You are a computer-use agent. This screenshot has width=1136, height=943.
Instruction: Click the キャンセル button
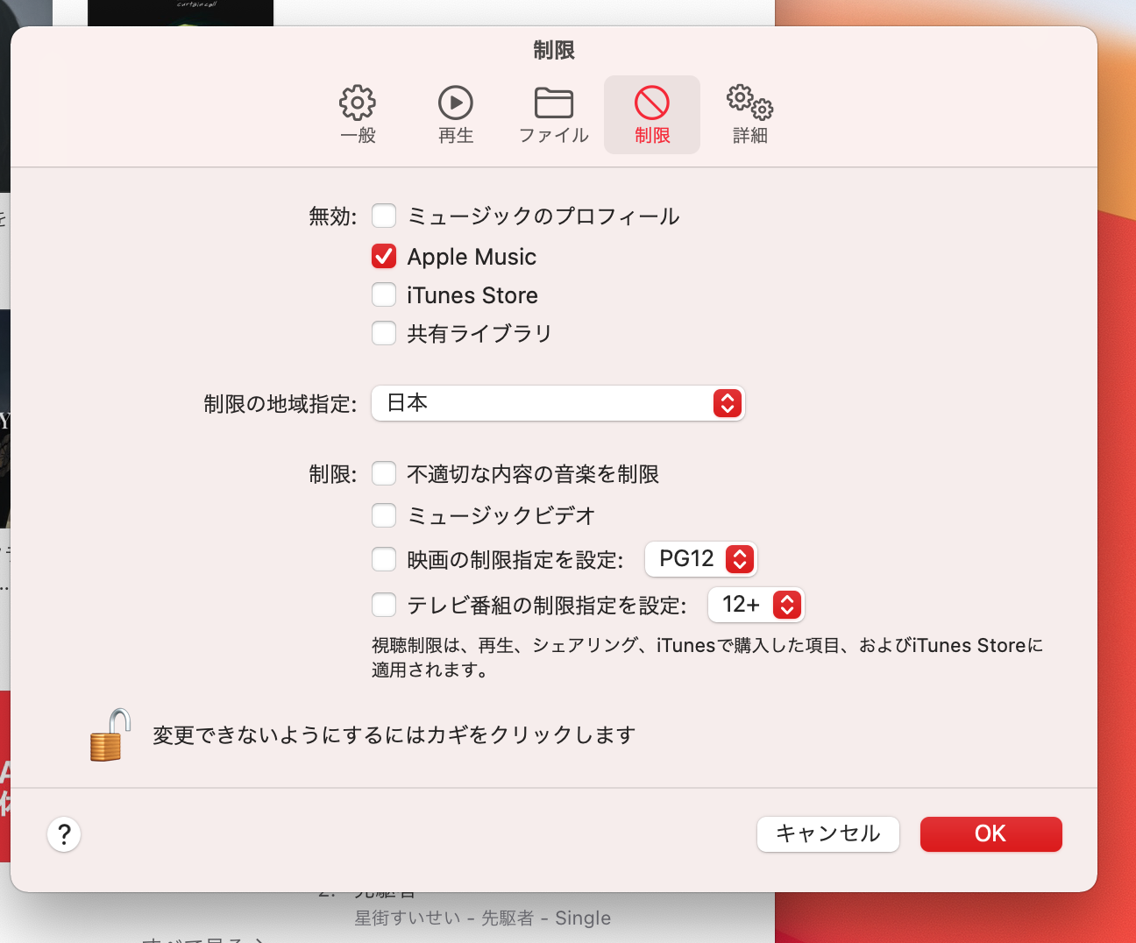(x=828, y=834)
